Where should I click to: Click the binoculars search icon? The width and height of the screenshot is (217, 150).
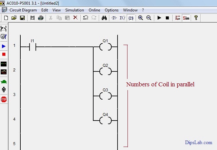[104, 18]
